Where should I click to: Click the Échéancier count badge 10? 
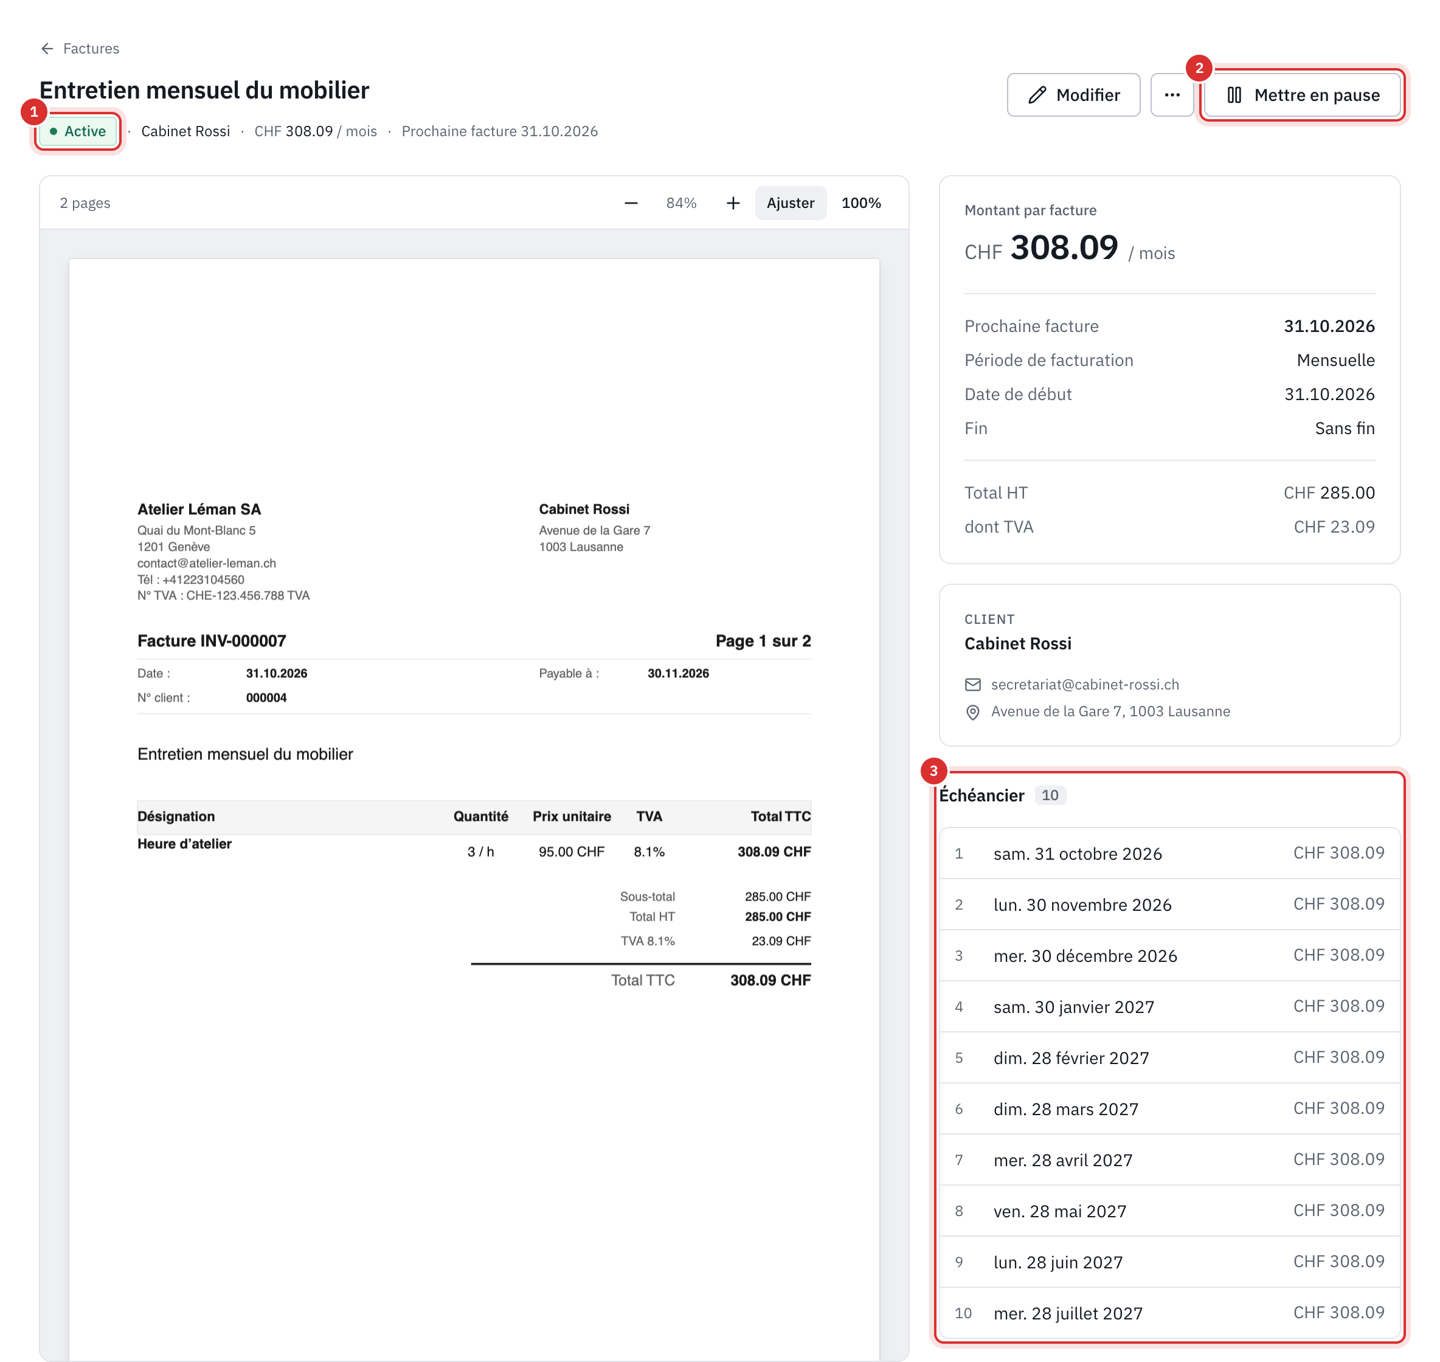point(1050,795)
